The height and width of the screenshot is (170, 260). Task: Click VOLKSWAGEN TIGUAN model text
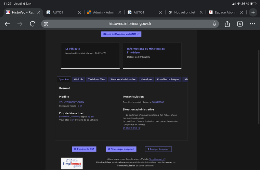pos(71,102)
